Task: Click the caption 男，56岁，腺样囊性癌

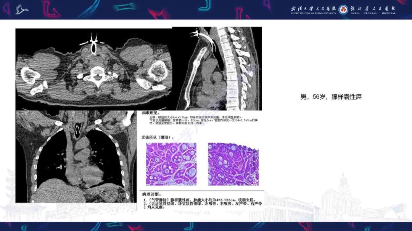Action: (331, 97)
